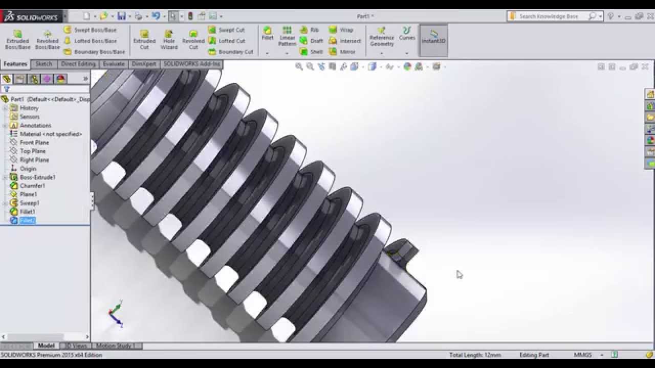
Task: Select the Revolved Boss/Base tool
Action: click(x=47, y=39)
